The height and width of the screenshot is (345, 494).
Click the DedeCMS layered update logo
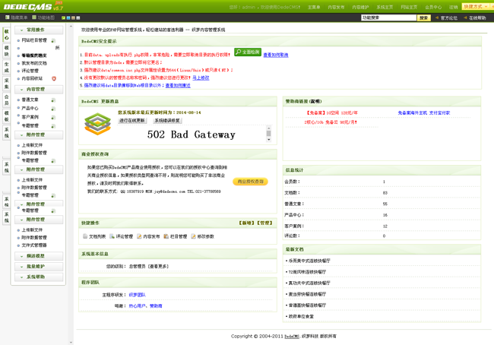coord(98,124)
